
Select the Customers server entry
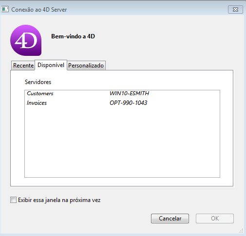tap(40, 93)
